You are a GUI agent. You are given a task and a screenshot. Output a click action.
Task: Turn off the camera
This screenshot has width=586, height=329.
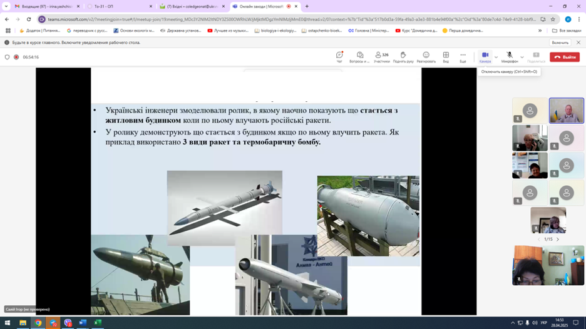coord(485,57)
